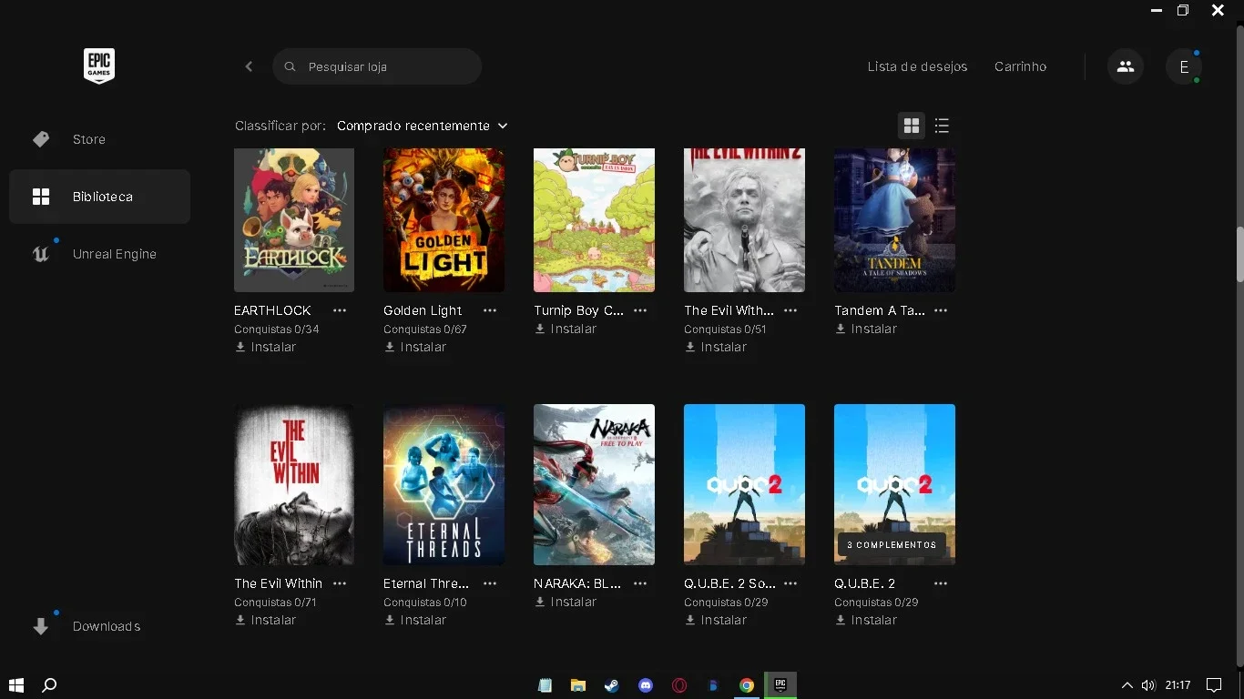Switch to list view
Image resolution: width=1244 pixels, height=699 pixels.
click(x=942, y=126)
